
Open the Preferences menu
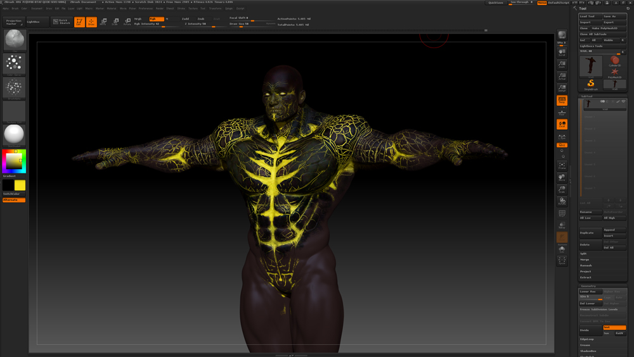146,9
